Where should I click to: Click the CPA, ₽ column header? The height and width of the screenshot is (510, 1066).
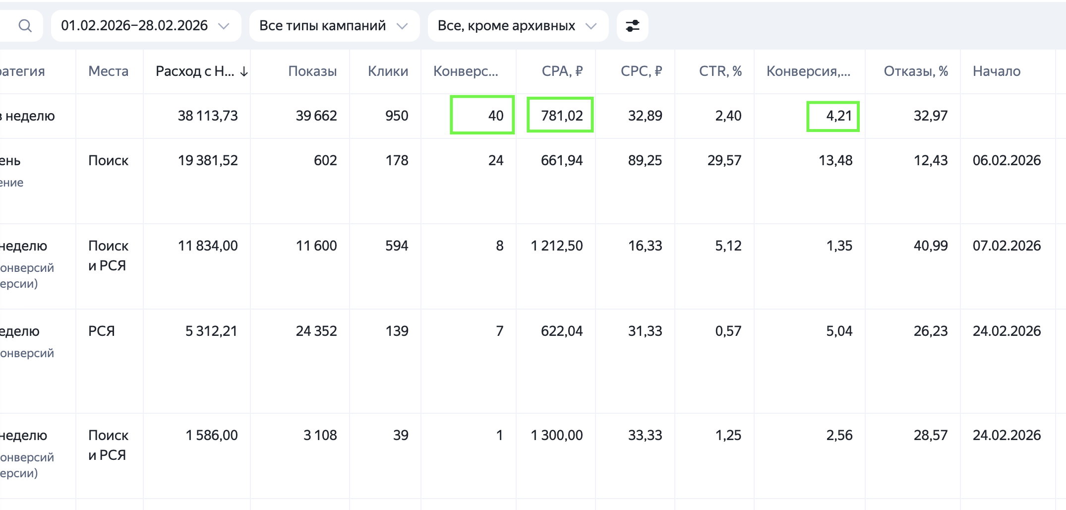(x=562, y=71)
